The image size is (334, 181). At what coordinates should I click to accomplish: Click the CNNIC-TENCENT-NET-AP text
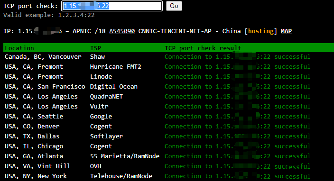point(175,31)
